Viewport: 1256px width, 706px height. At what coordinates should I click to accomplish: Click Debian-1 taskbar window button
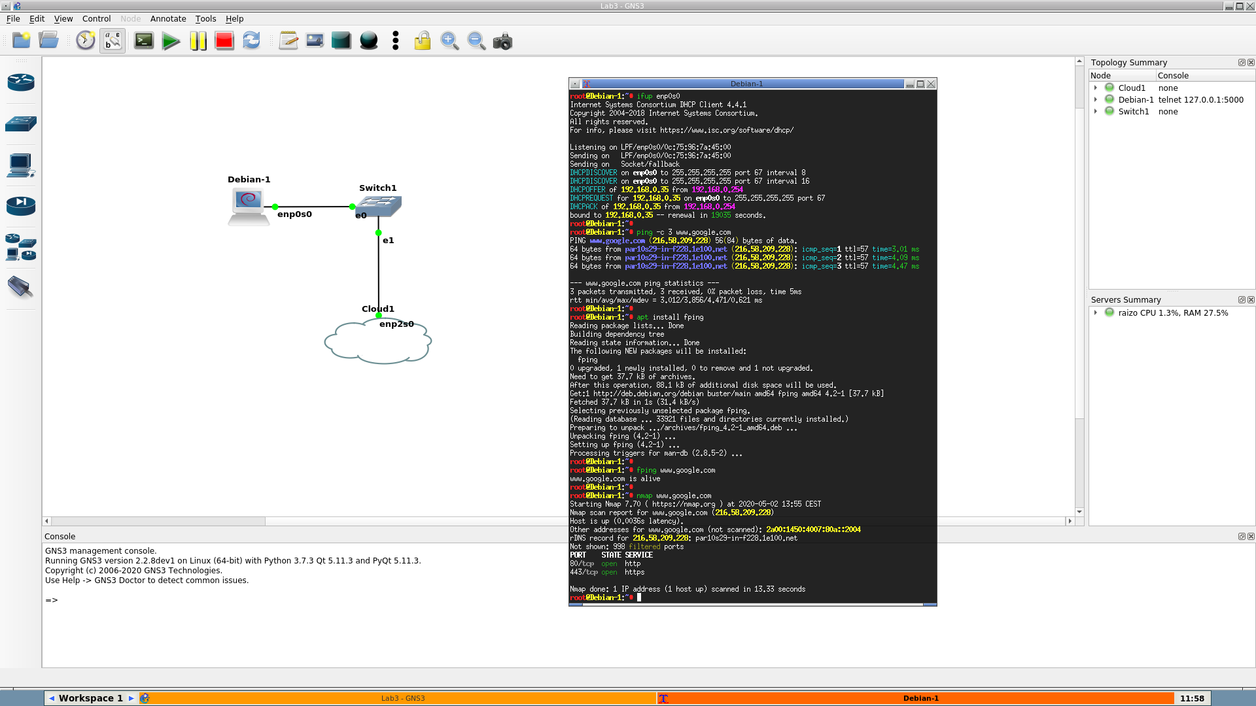[x=920, y=698]
